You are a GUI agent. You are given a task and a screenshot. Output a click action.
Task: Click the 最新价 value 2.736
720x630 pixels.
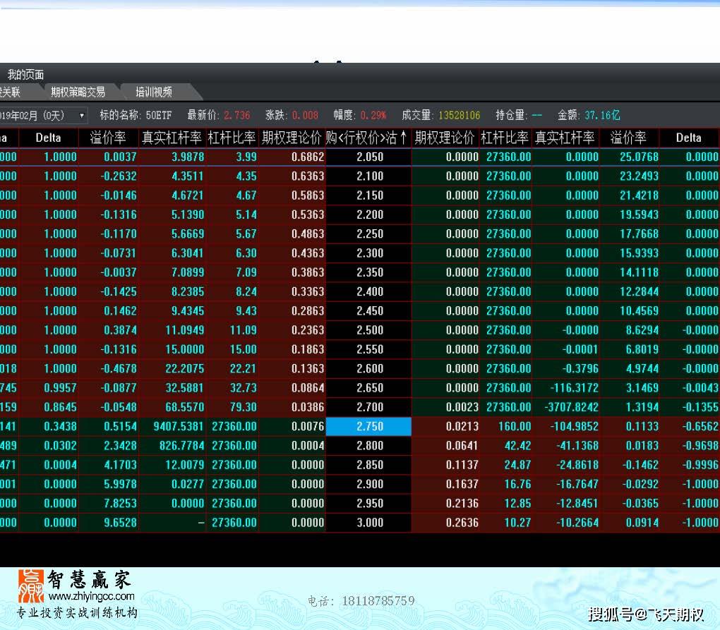pyautogui.click(x=237, y=115)
